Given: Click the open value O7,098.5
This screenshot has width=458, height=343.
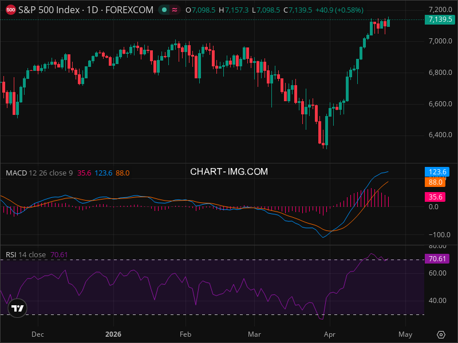Looking at the screenshot, I should (200, 10).
